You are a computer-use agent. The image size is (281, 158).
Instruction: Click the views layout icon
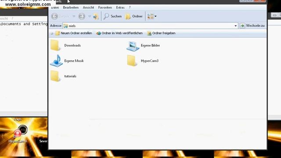(x=150, y=16)
